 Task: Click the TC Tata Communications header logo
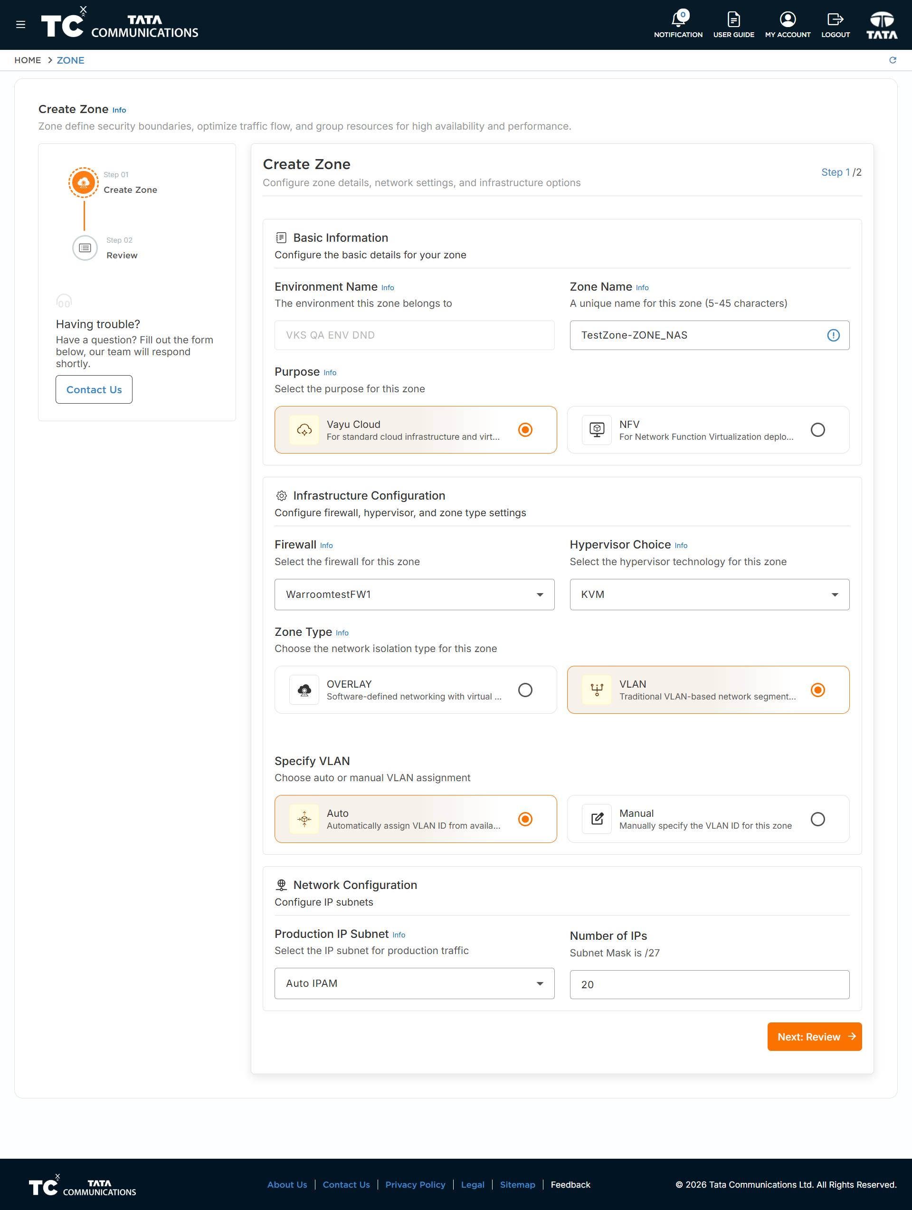click(120, 23)
